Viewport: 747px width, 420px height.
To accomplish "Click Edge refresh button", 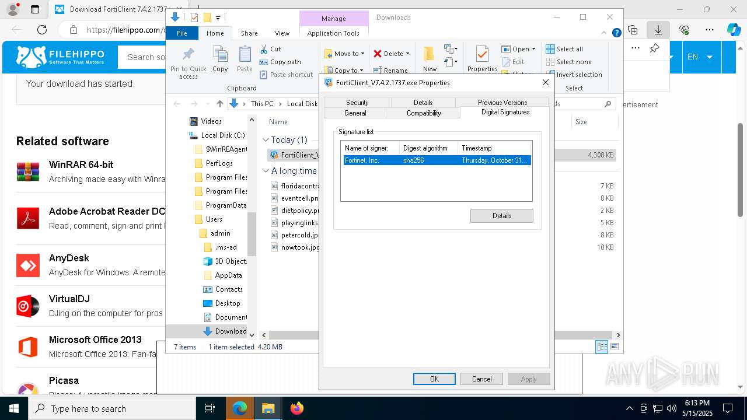I will [42, 30].
